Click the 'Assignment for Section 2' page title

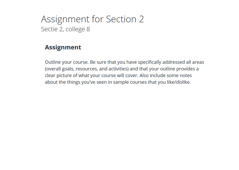click(92, 19)
